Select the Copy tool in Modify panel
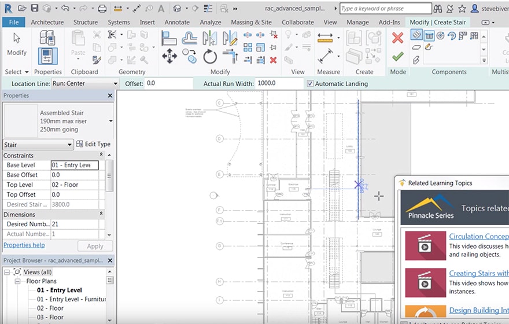509x324 pixels. tap(189, 56)
